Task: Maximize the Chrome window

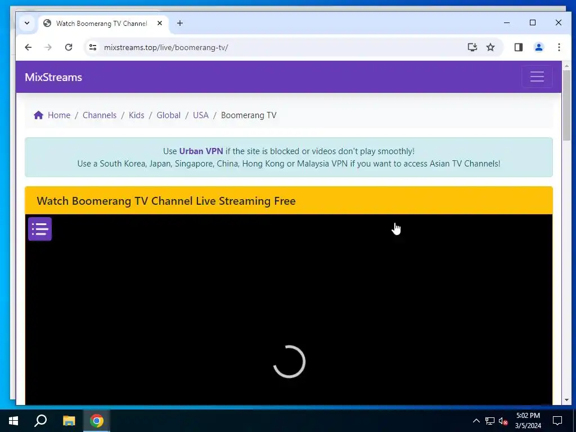Action: pos(533,22)
